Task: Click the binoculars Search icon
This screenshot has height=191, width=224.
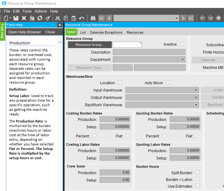Action: click(93, 18)
